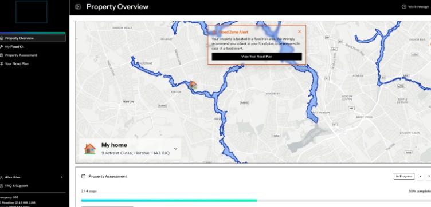Open the Property Overview sidebar item

point(33,38)
